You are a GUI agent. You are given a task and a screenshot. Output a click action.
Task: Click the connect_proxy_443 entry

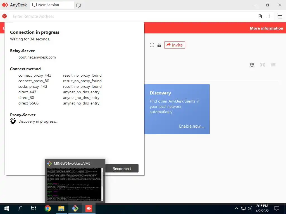(x=35, y=75)
